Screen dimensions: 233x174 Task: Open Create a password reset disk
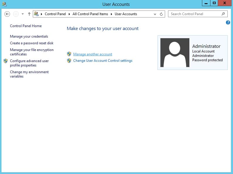(32, 43)
